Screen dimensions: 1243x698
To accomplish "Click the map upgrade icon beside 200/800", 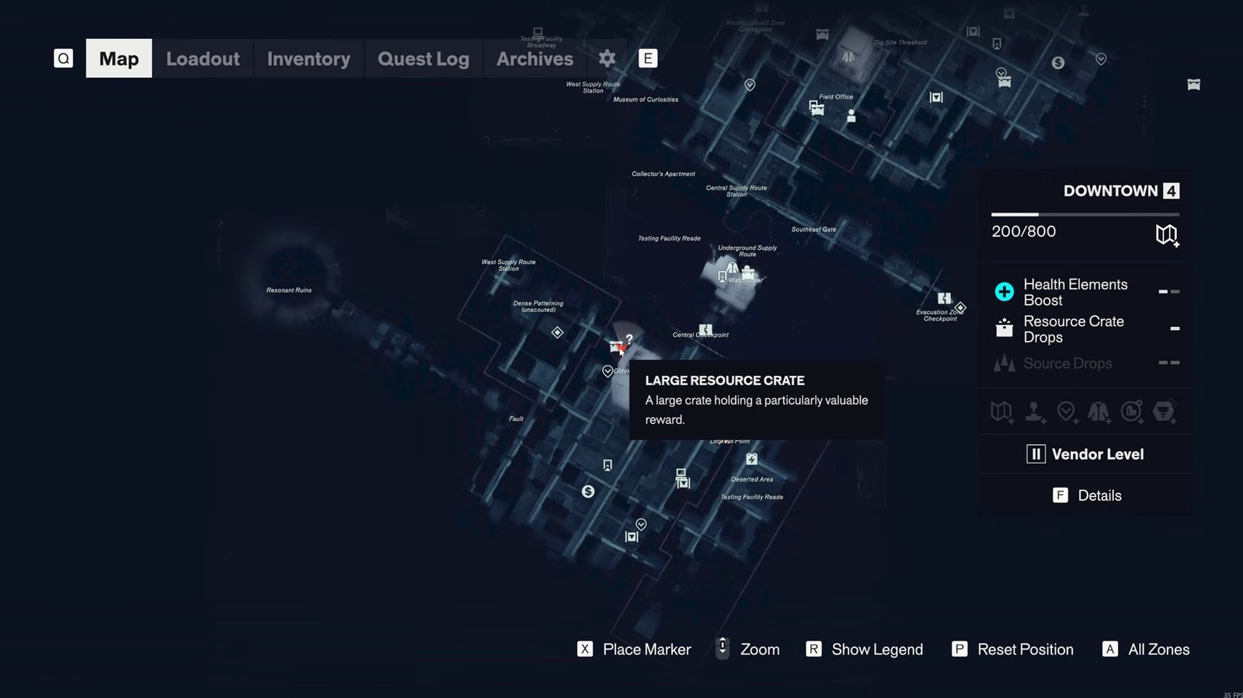I will (1167, 234).
